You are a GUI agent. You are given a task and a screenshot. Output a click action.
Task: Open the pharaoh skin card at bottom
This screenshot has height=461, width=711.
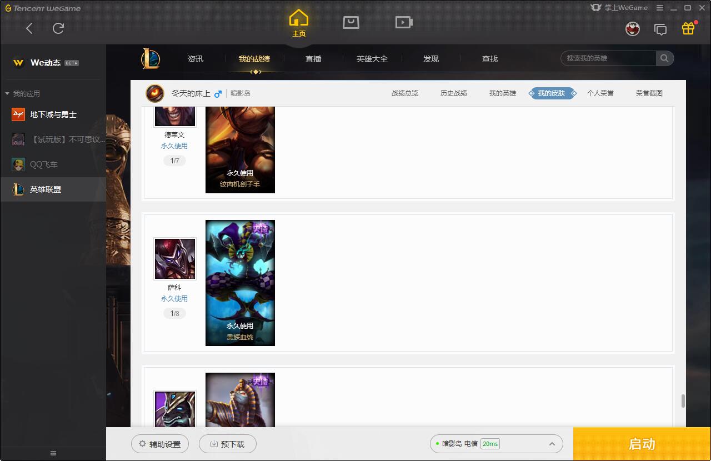pos(240,400)
